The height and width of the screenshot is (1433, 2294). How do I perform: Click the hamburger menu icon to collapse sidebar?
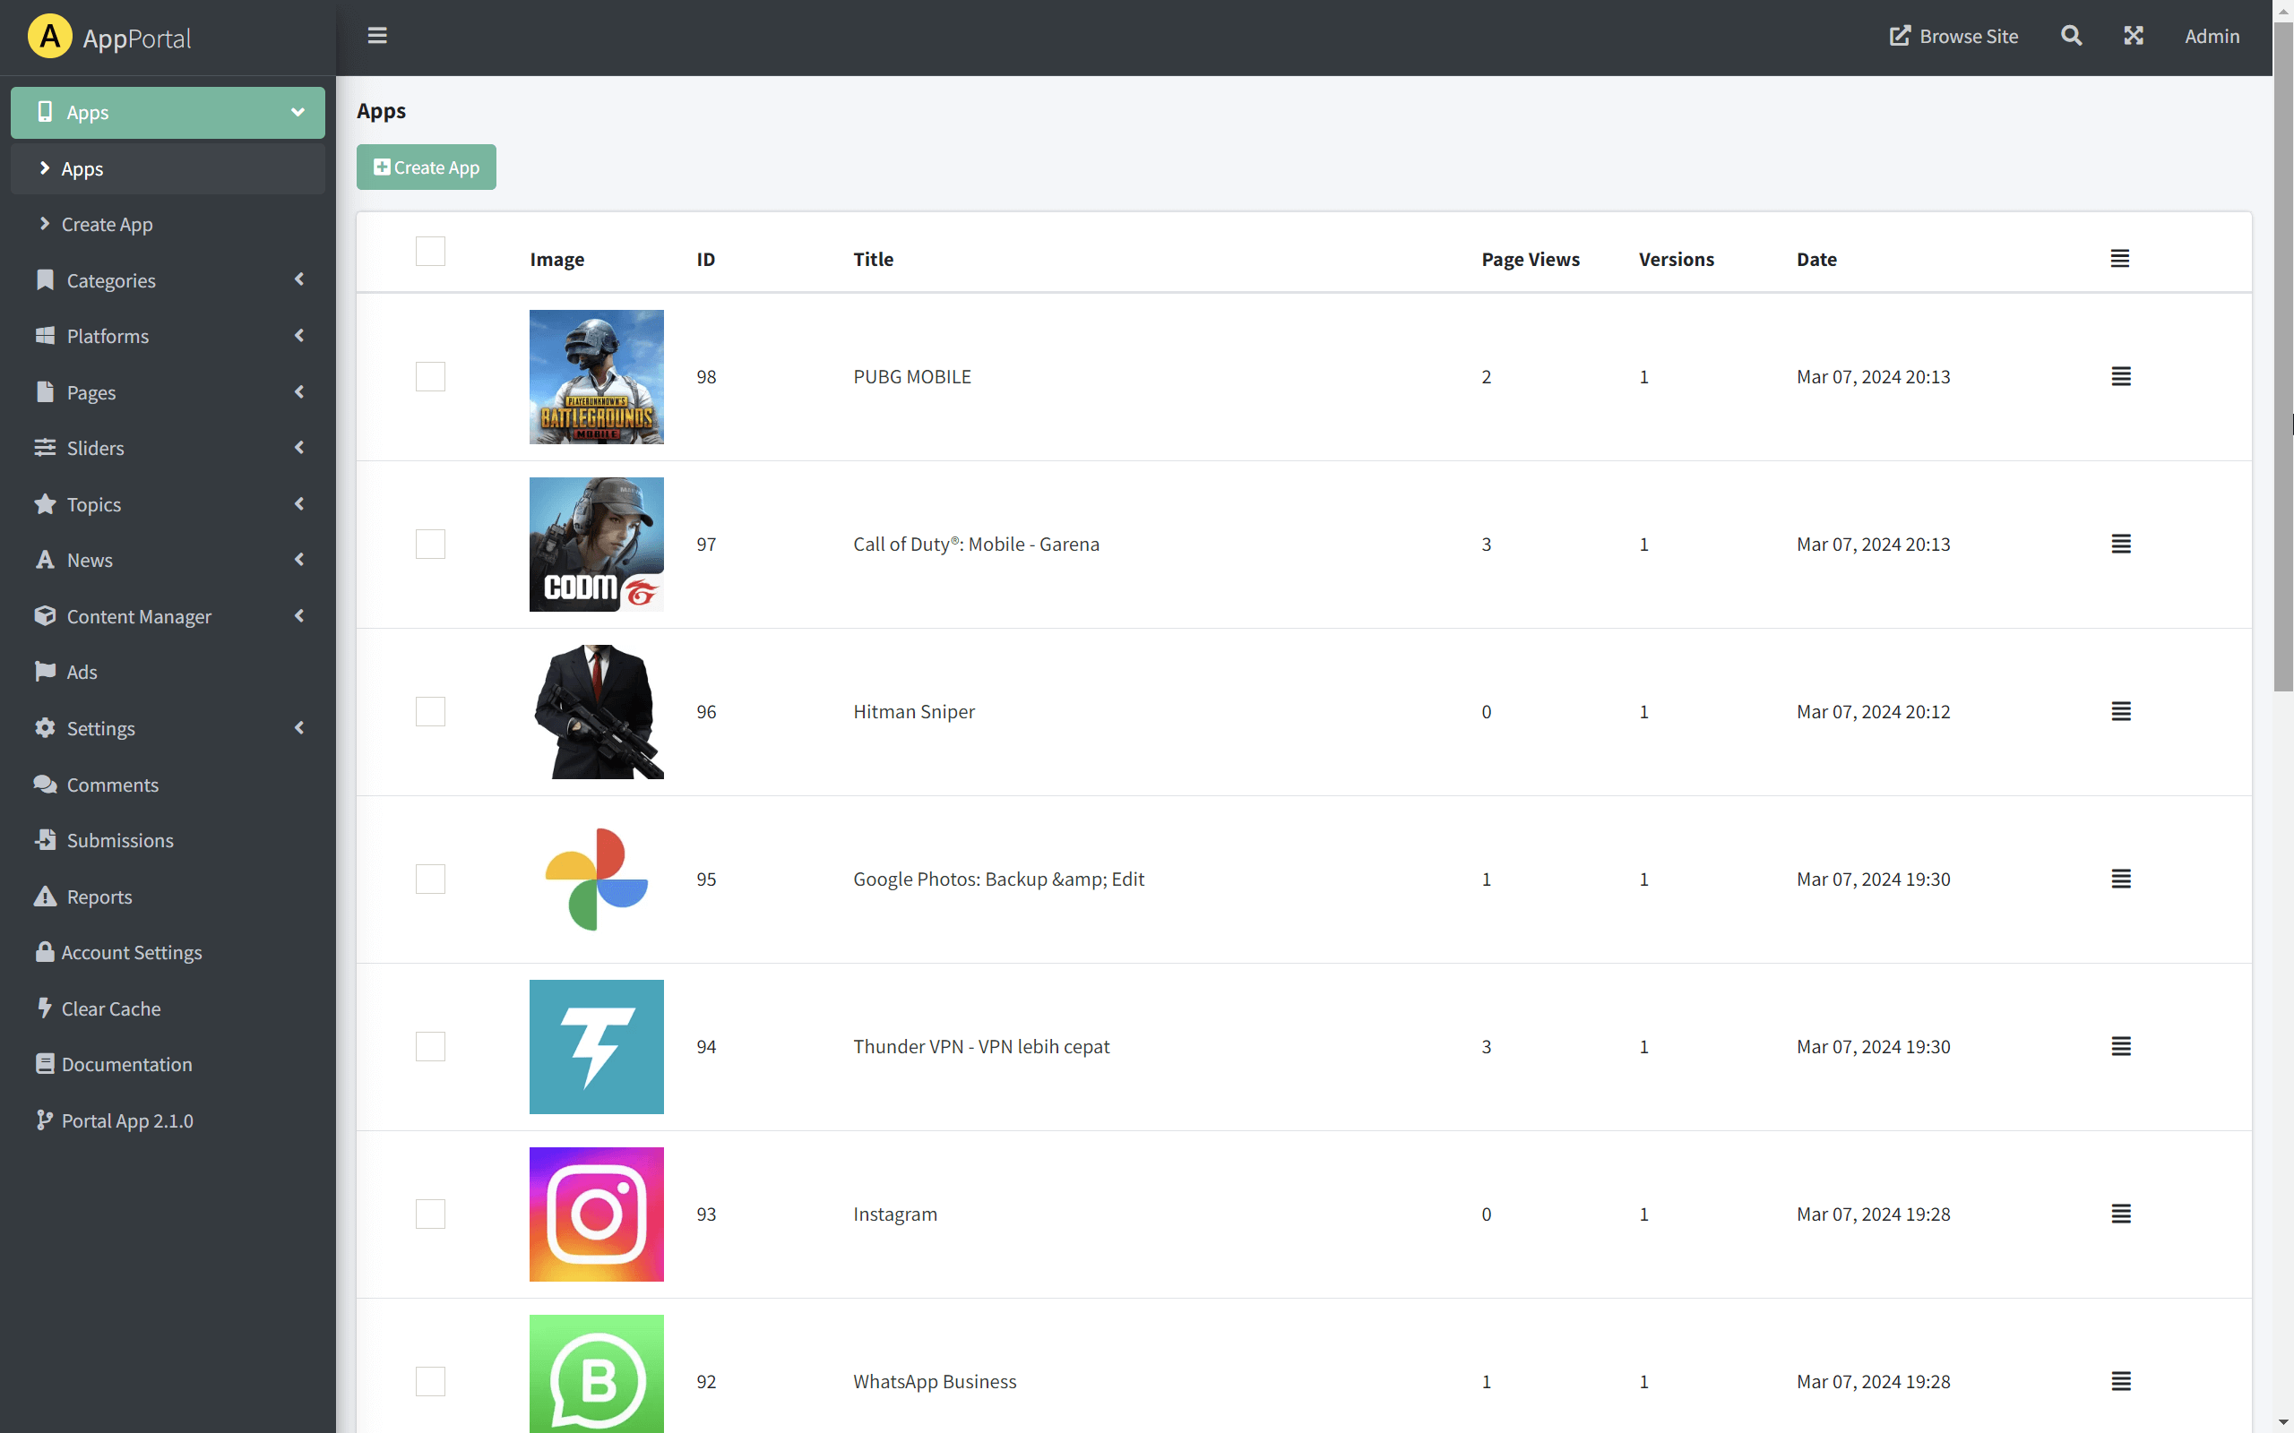point(376,35)
